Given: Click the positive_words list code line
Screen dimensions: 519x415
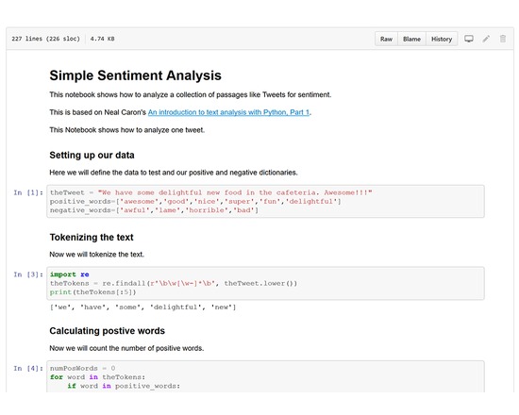Looking at the screenshot, I should (195, 202).
